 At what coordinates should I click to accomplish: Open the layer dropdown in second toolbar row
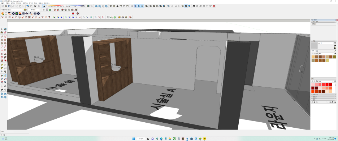[12, 10]
